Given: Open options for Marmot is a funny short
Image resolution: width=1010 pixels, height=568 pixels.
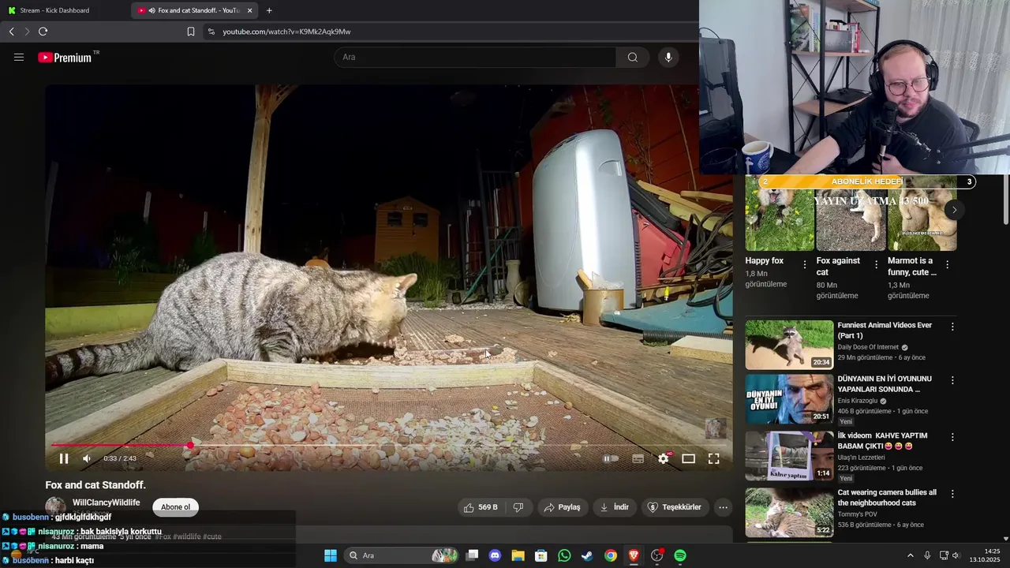Looking at the screenshot, I should coord(947,265).
